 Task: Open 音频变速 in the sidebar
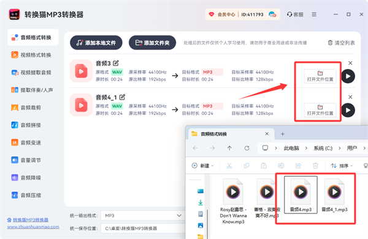[x=26, y=142]
